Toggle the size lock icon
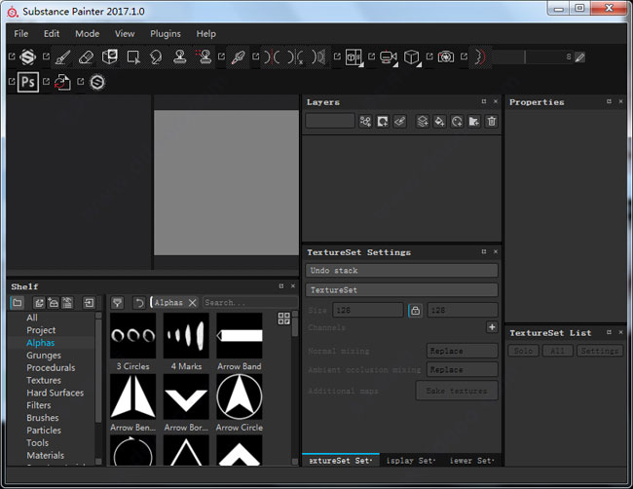 click(415, 310)
